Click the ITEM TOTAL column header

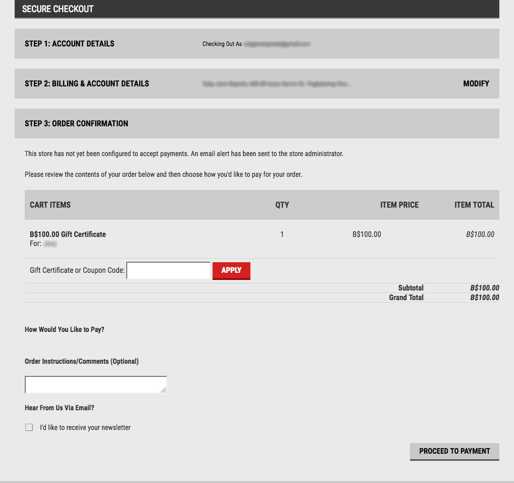[x=474, y=205]
